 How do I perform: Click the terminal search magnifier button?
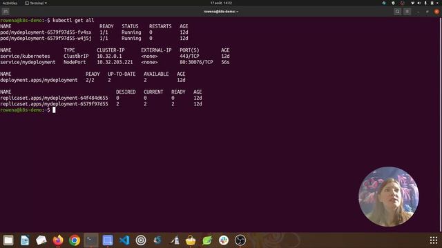click(398, 12)
